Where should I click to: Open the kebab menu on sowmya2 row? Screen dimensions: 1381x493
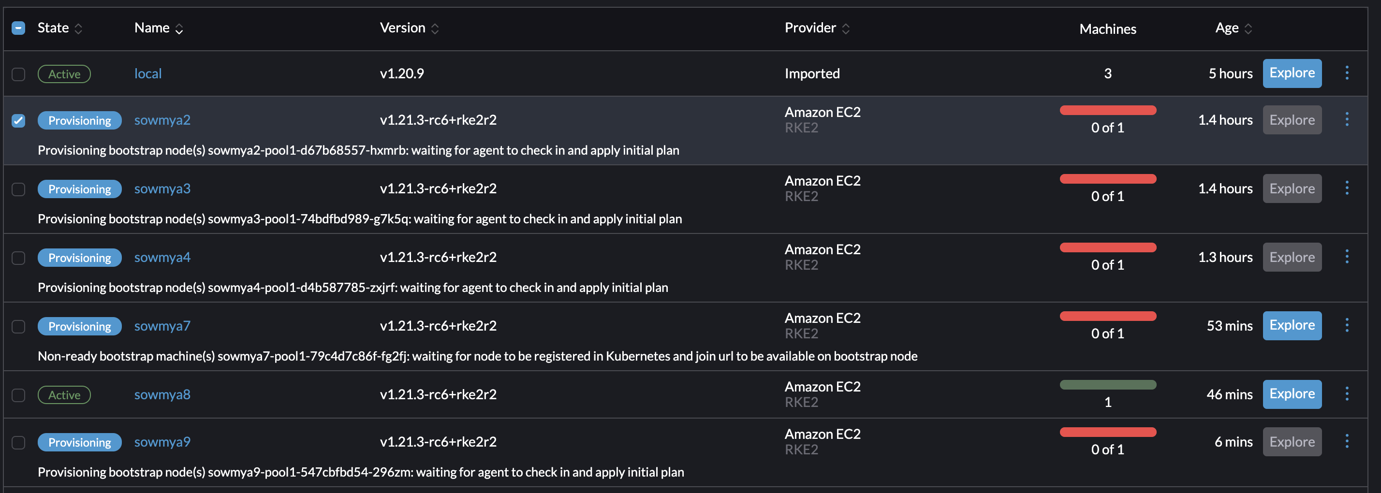(1347, 120)
